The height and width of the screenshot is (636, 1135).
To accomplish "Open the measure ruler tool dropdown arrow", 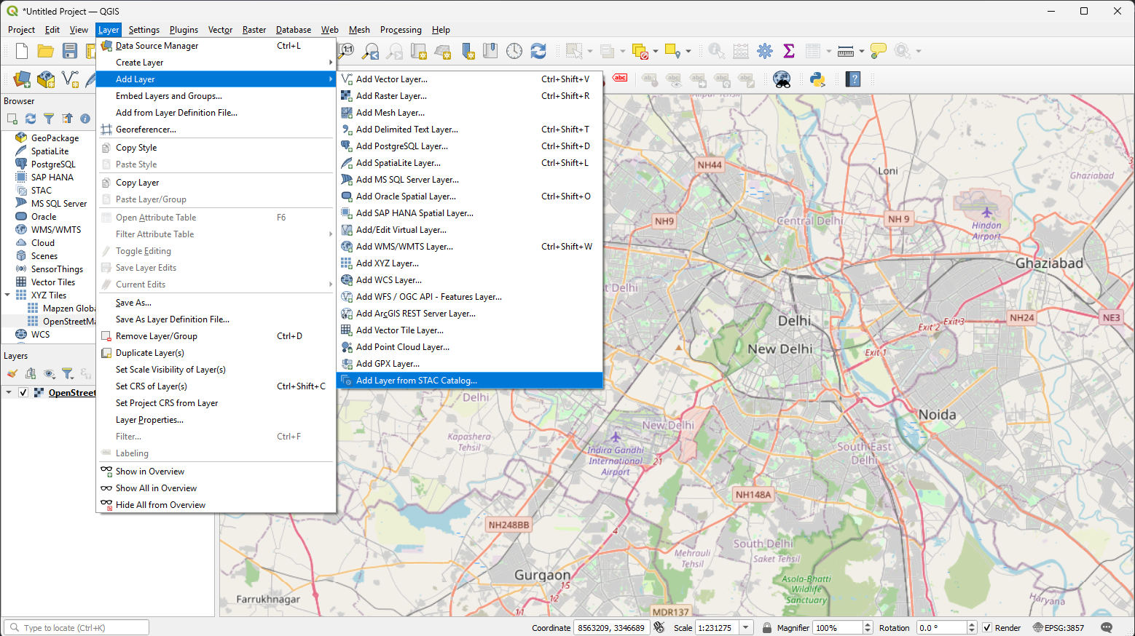I will [x=862, y=51].
